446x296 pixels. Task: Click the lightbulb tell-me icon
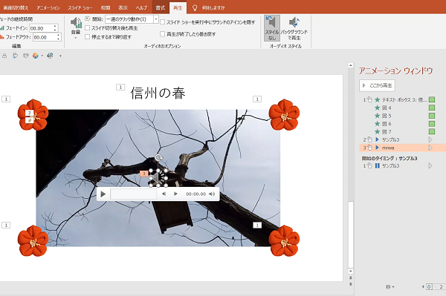tap(195, 7)
